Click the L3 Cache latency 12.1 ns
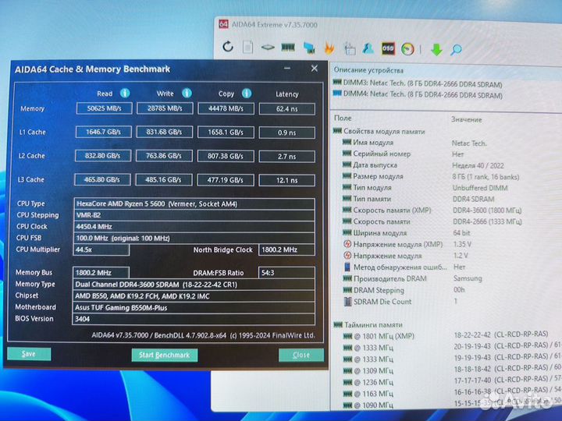Image resolution: width=562 pixels, height=421 pixels. coord(287,180)
